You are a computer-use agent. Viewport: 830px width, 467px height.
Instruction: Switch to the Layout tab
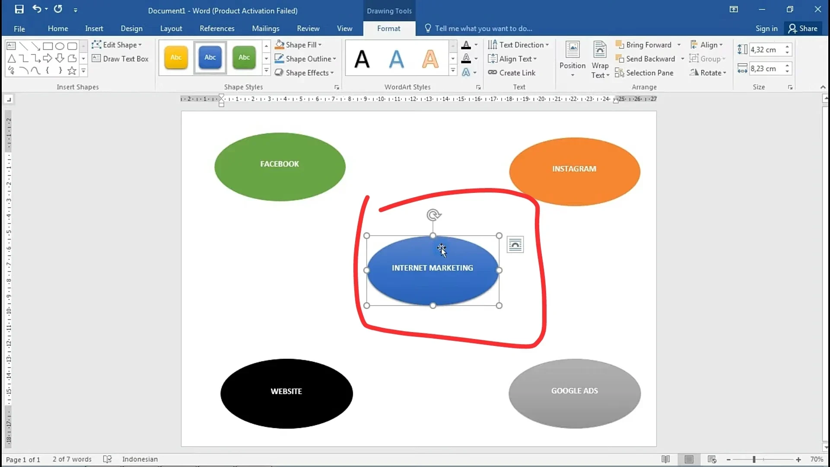click(x=171, y=29)
